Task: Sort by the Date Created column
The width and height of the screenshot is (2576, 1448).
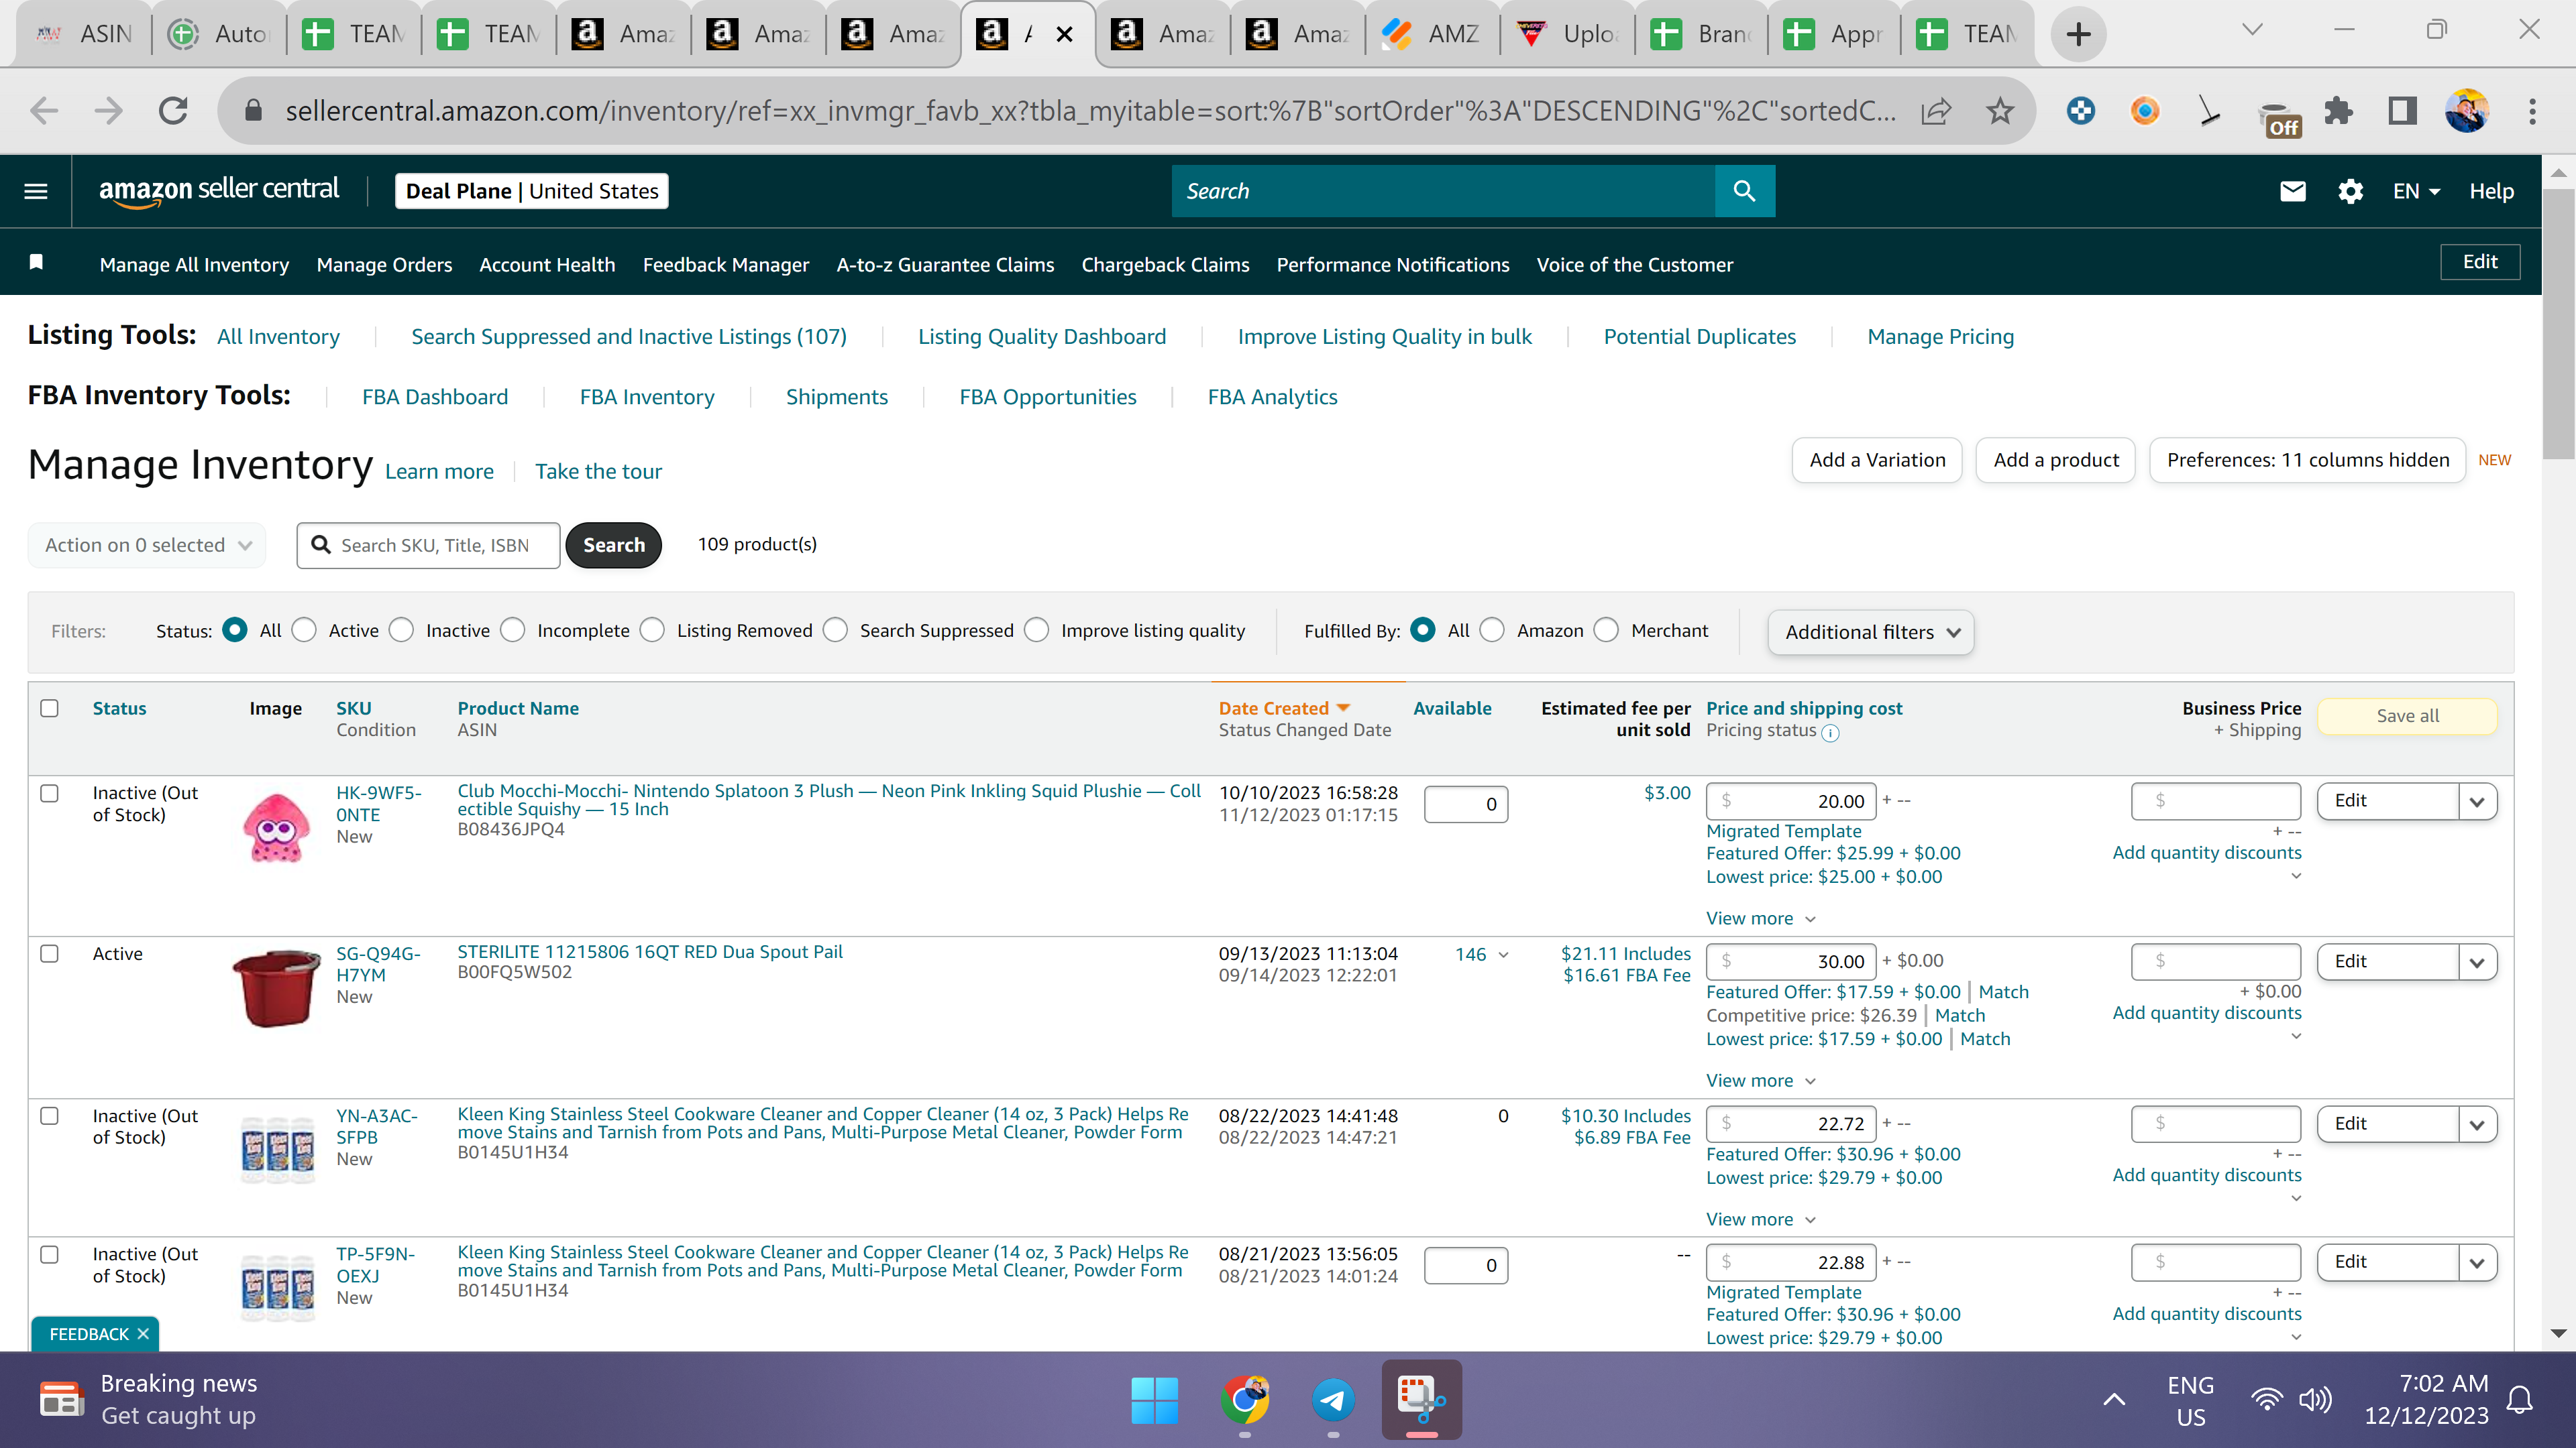Action: 1284,709
